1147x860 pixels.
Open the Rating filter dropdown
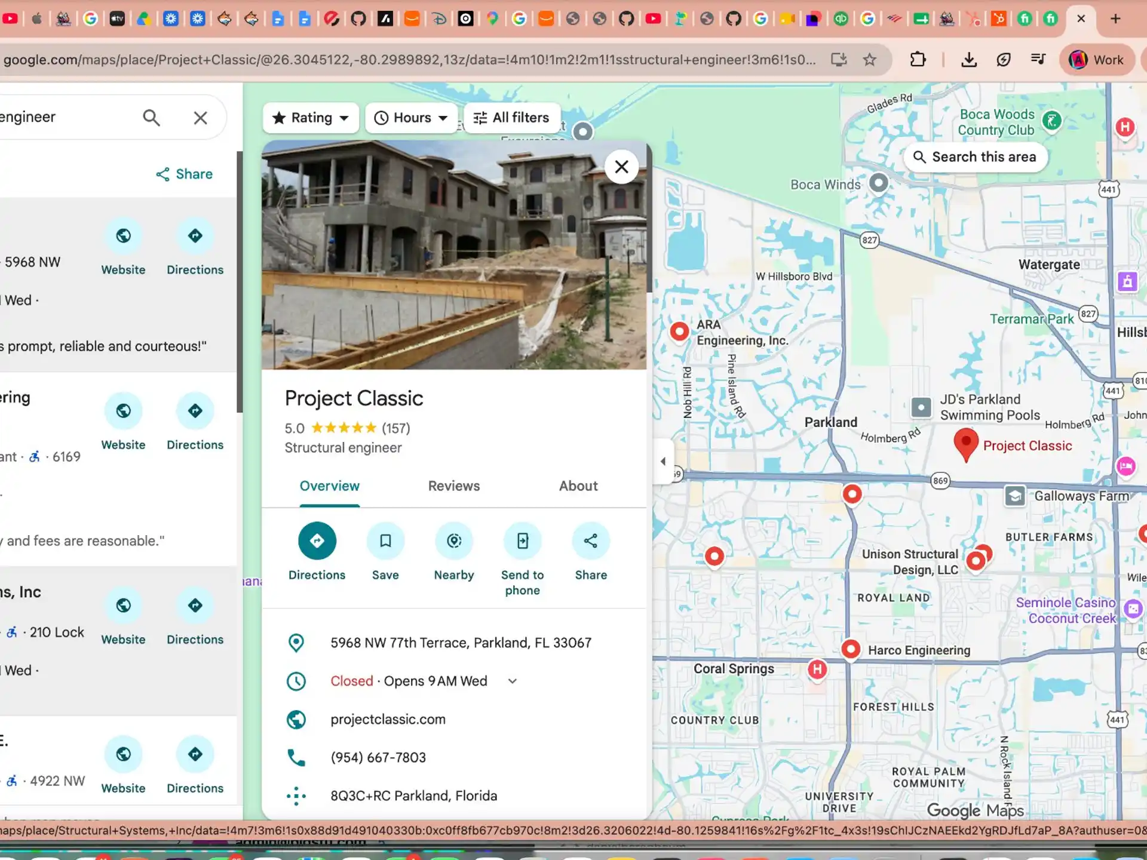pos(311,118)
